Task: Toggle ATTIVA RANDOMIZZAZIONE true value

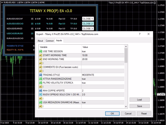Action: (103, 79)
